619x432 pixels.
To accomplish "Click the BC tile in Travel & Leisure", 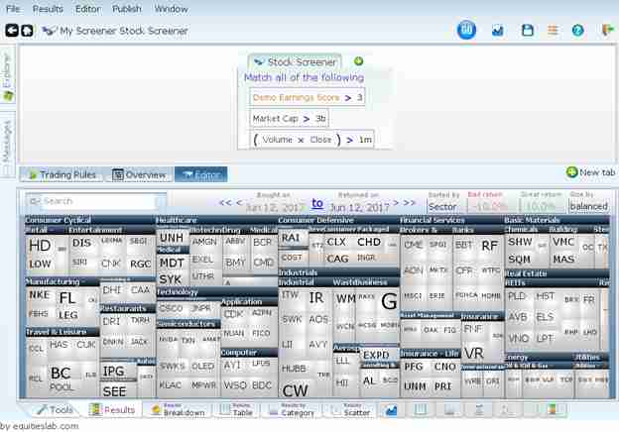I will [61, 373].
